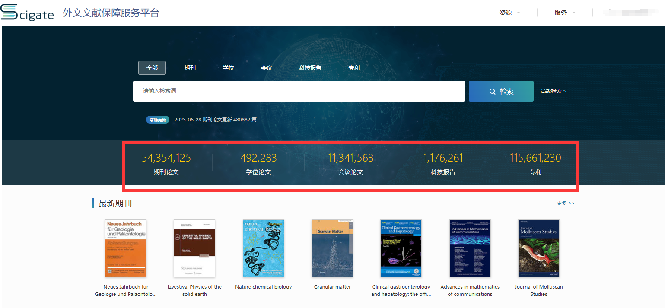Switch to the 科技报告 search tab

[x=310, y=68]
